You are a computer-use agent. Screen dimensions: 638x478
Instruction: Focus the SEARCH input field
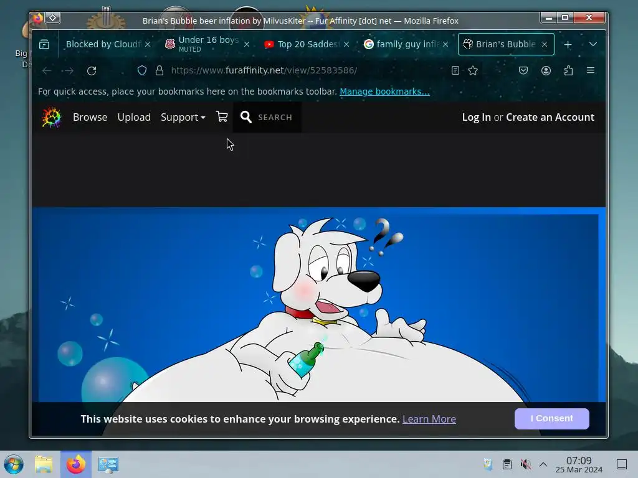click(275, 118)
